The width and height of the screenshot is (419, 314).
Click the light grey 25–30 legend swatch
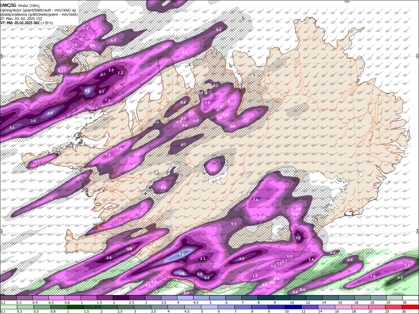click(x=394, y=298)
